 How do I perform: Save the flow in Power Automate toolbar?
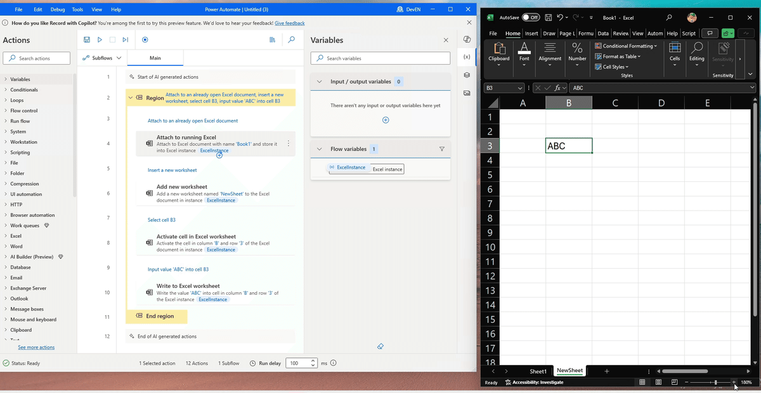pos(87,39)
